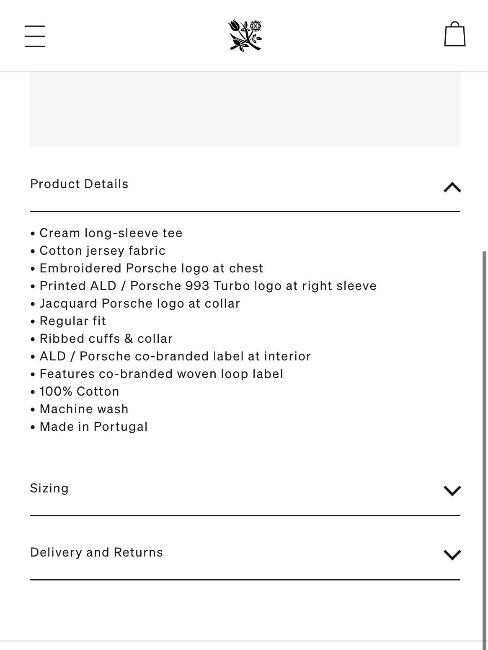Click the 100% Cotton detail line

(x=75, y=391)
